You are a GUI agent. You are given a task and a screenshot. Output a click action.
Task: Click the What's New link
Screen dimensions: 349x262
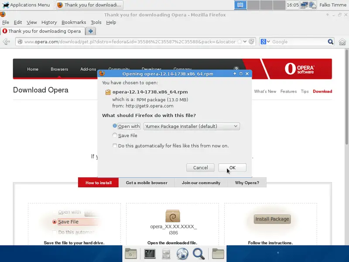pos(265,91)
